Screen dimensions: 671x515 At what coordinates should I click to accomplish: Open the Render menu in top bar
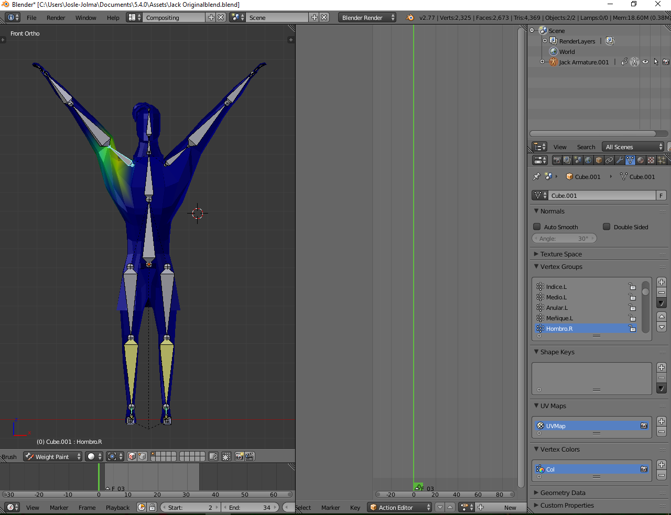(x=56, y=17)
